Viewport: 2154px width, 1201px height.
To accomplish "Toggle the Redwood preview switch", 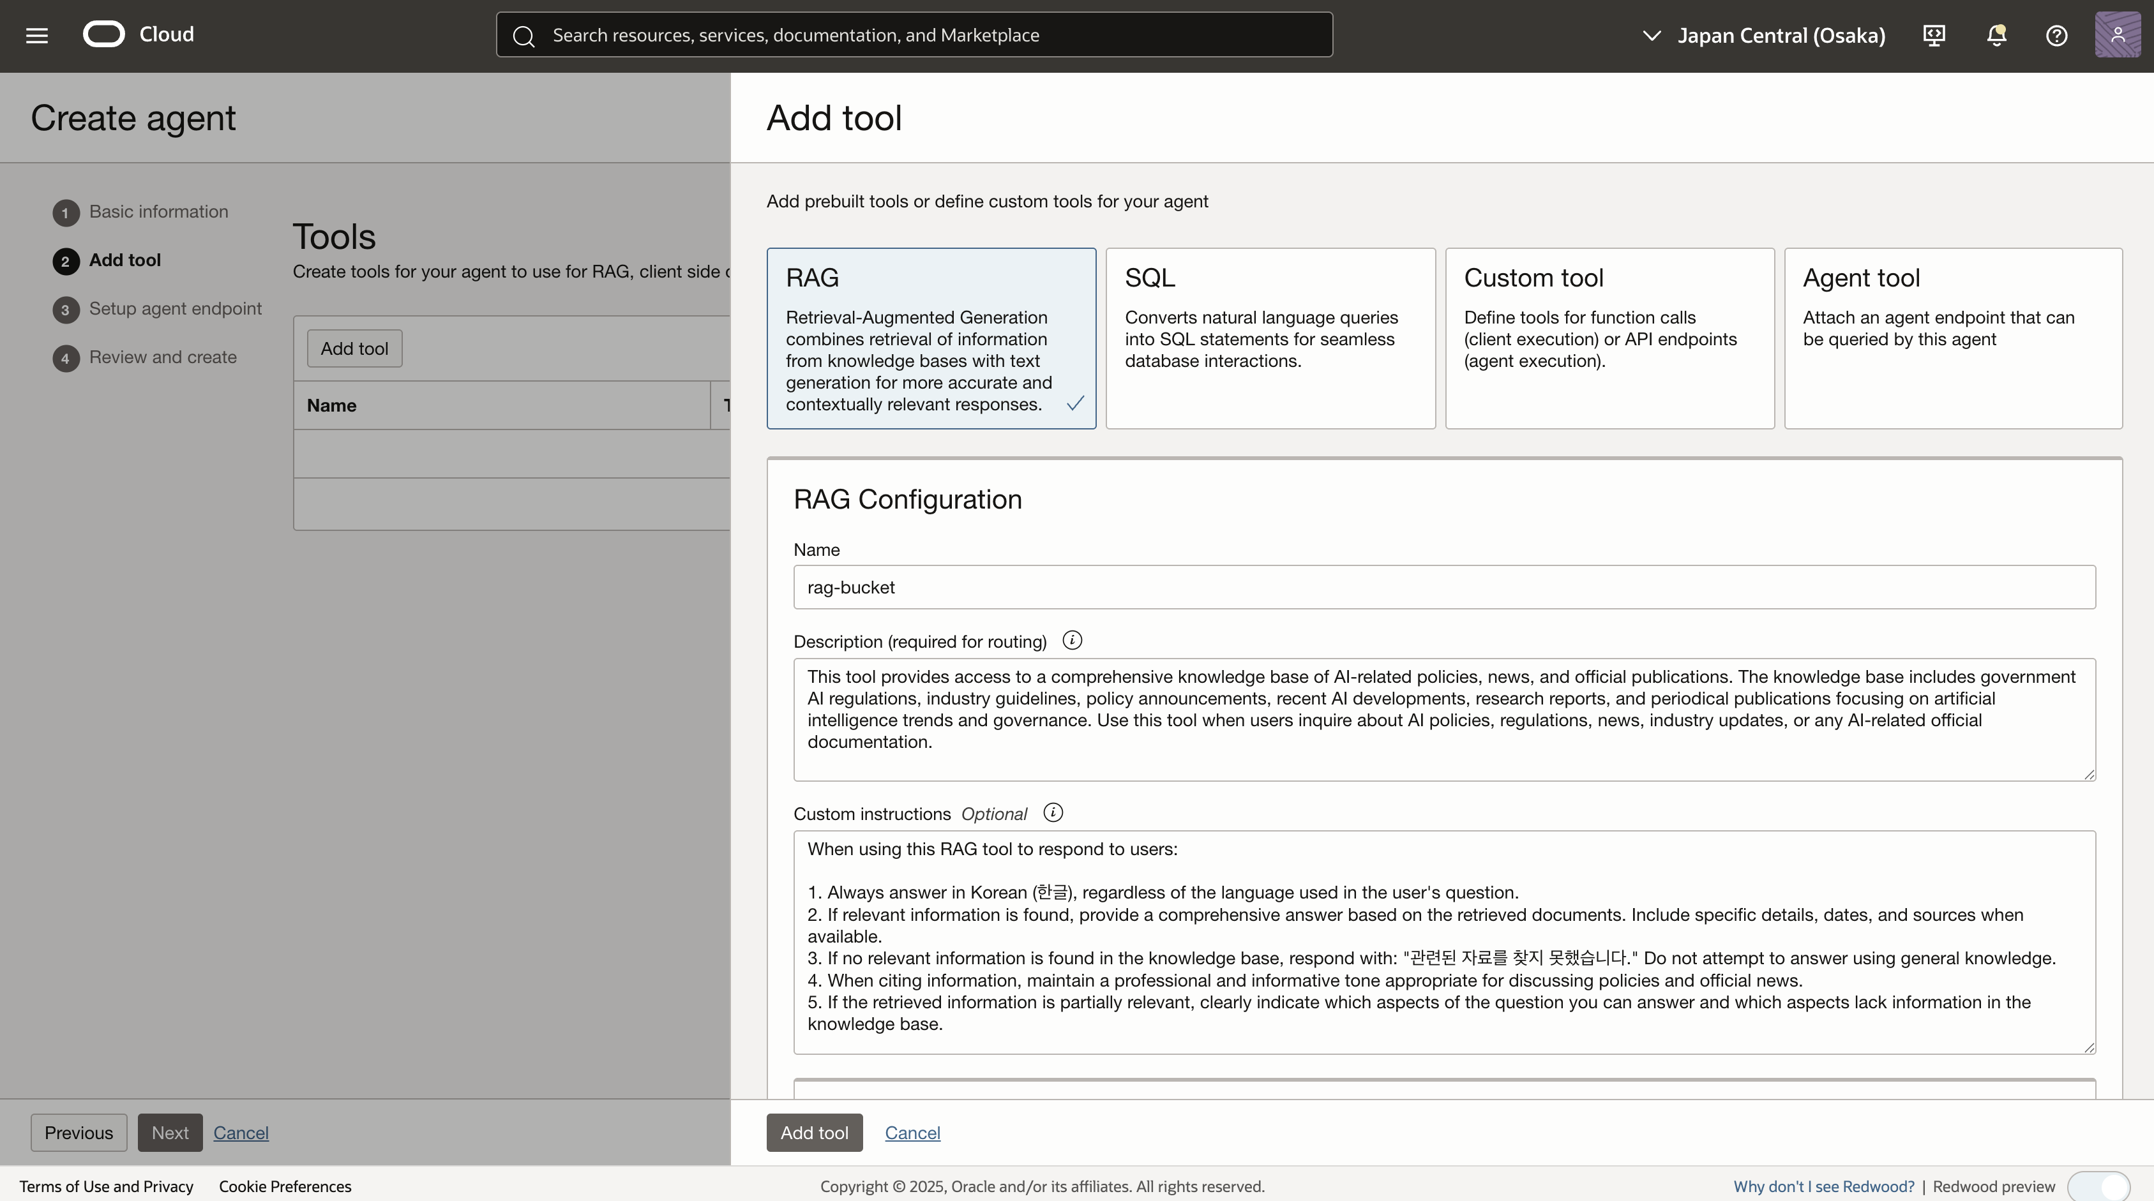I will tap(2098, 1186).
